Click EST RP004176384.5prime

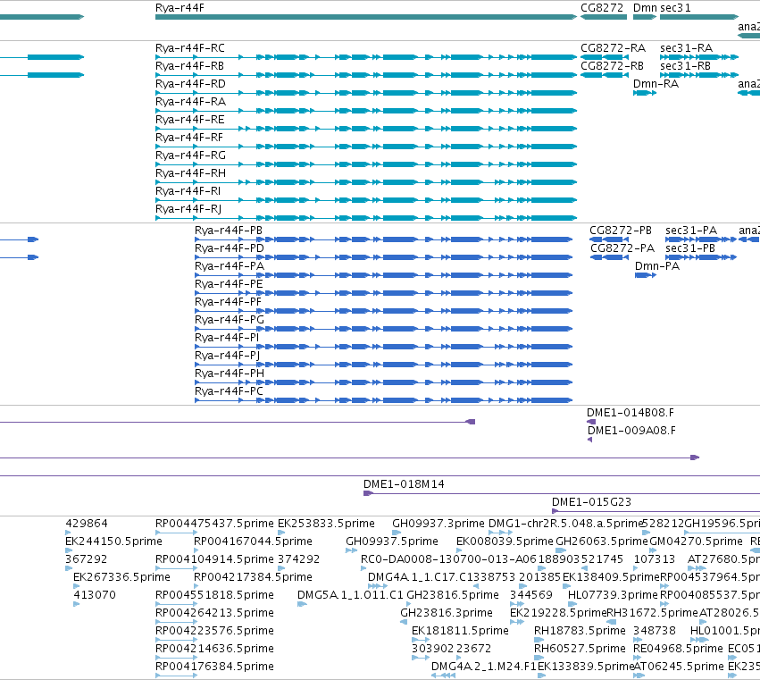214,667
